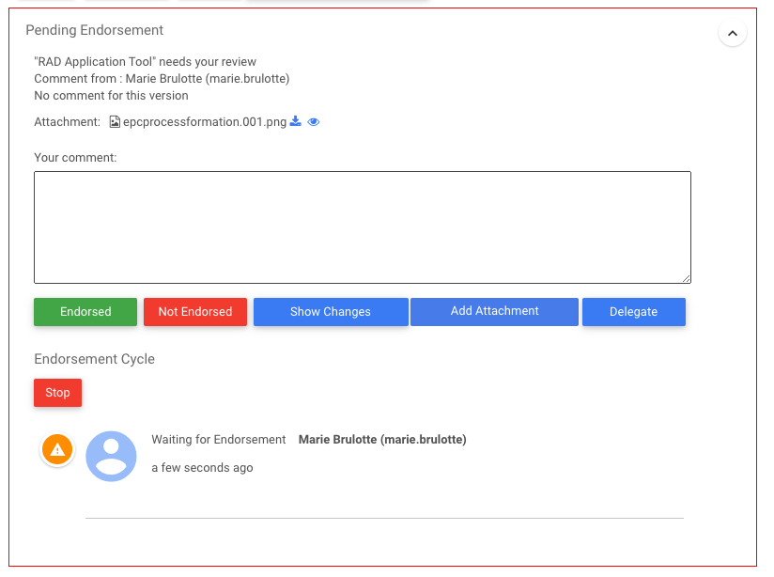Focus the Your comment text area

tap(363, 227)
